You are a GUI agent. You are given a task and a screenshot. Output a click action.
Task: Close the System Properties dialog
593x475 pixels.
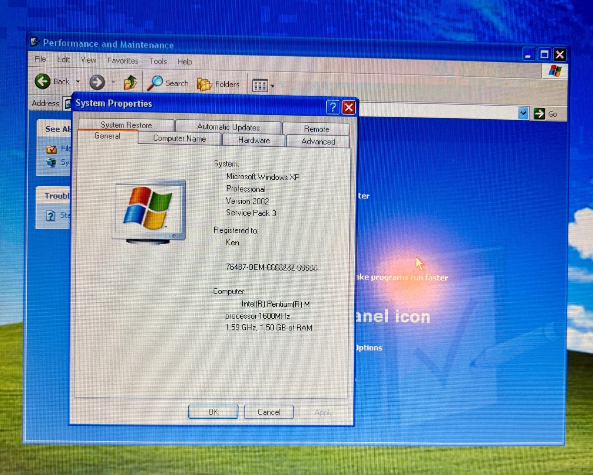click(349, 107)
